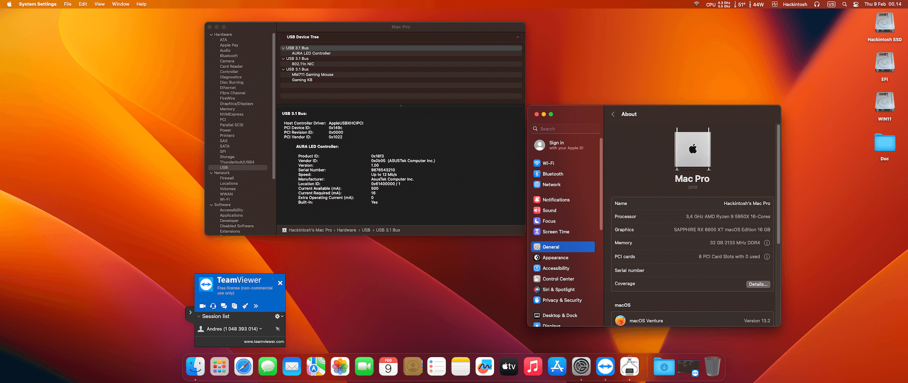Collapse the Hardware section in System Information
The image size is (908, 383).
tap(211, 35)
